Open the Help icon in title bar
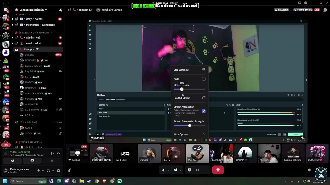This screenshot has width=330, height=185. point(306,3)
